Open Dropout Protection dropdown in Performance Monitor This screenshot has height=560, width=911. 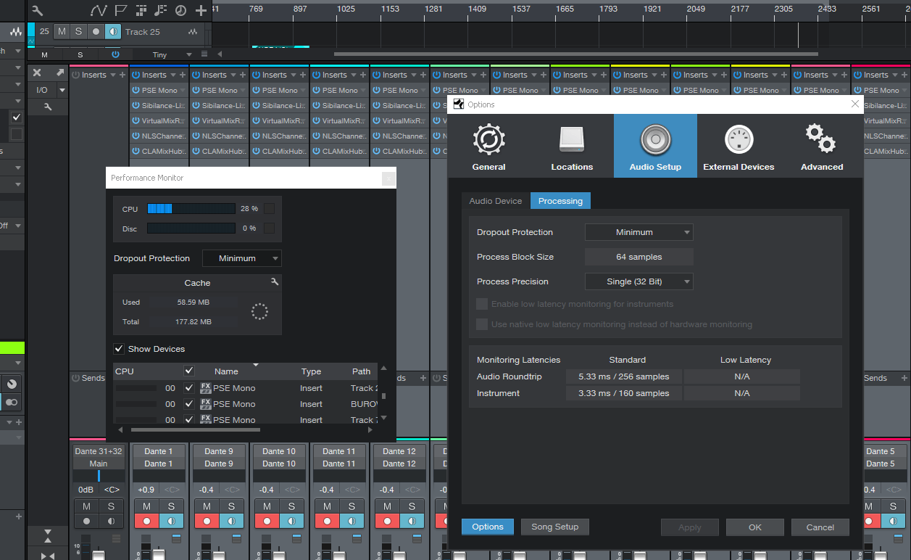(241, 258)
